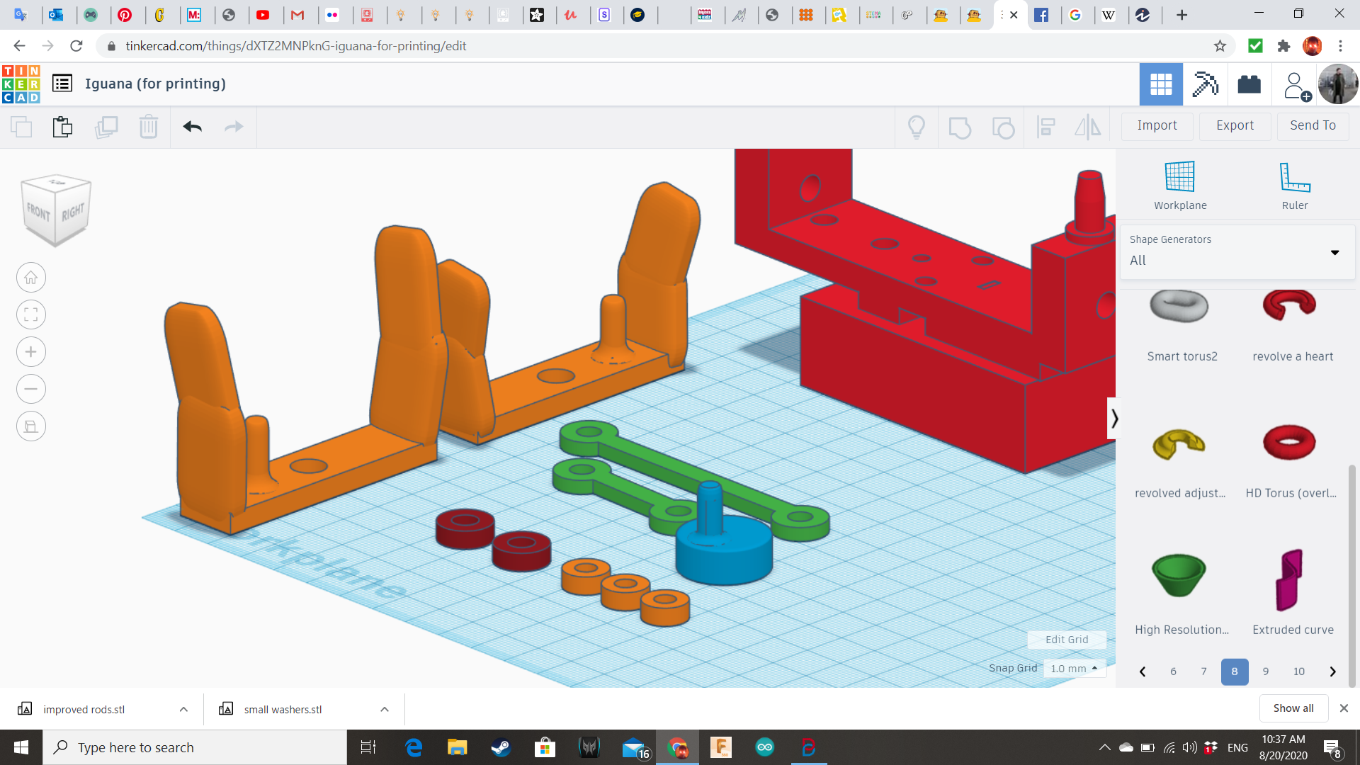Image resolution: width=1360 pixels, height=765 pixels.
Task: Open Shape Generators category dropdown
Action: (x=1334, y=252)
